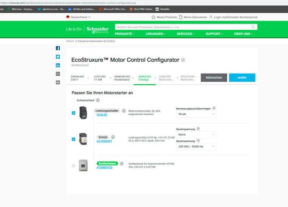Click the product search input field
The height and width of the screenshot is (207, 288).
click(x=183, y=27)
